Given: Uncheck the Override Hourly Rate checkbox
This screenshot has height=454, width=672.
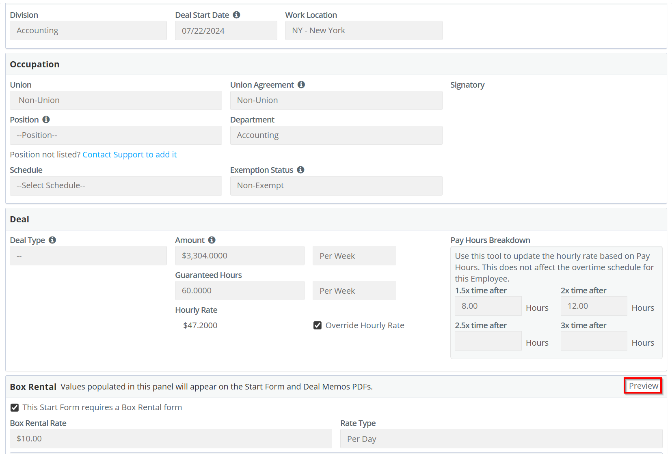Looking at the screenshot, I should click(318, 325).
